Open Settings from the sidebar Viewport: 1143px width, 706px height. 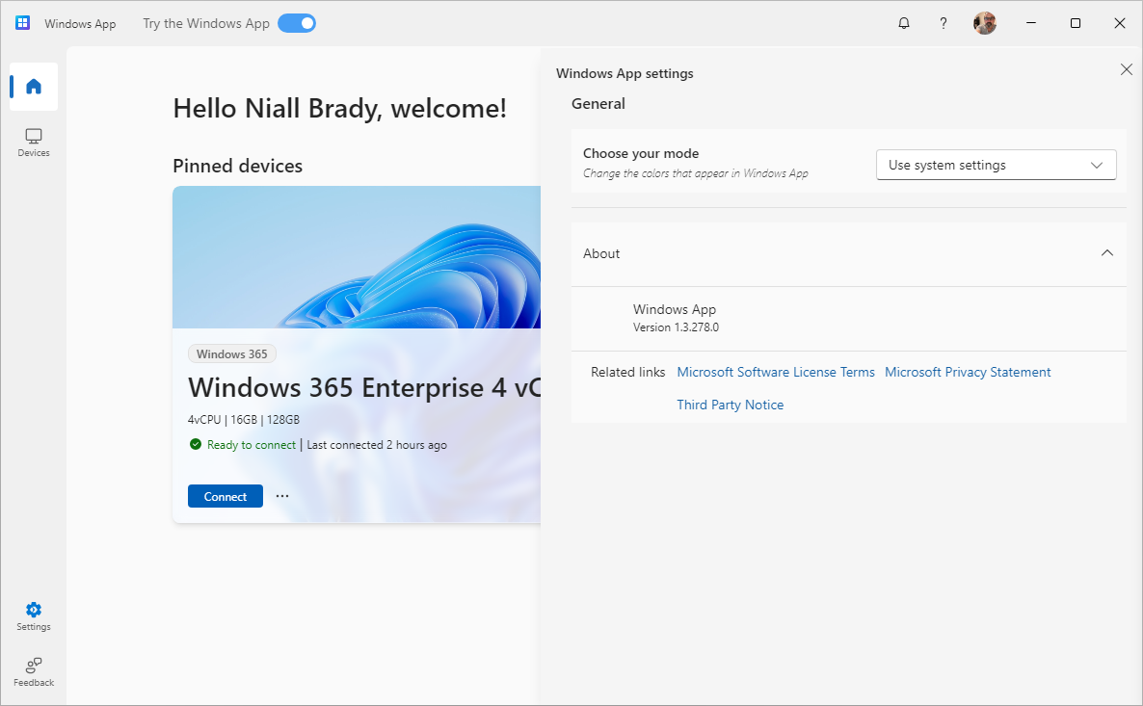click(x=34, y=616)
